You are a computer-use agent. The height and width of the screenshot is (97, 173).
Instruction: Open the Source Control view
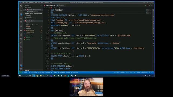[x=21, y=14]
